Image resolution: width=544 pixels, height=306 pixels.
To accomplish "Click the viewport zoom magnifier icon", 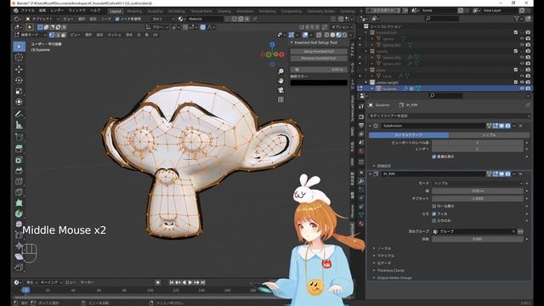I will pyautogui.click(x=280, y=71).
